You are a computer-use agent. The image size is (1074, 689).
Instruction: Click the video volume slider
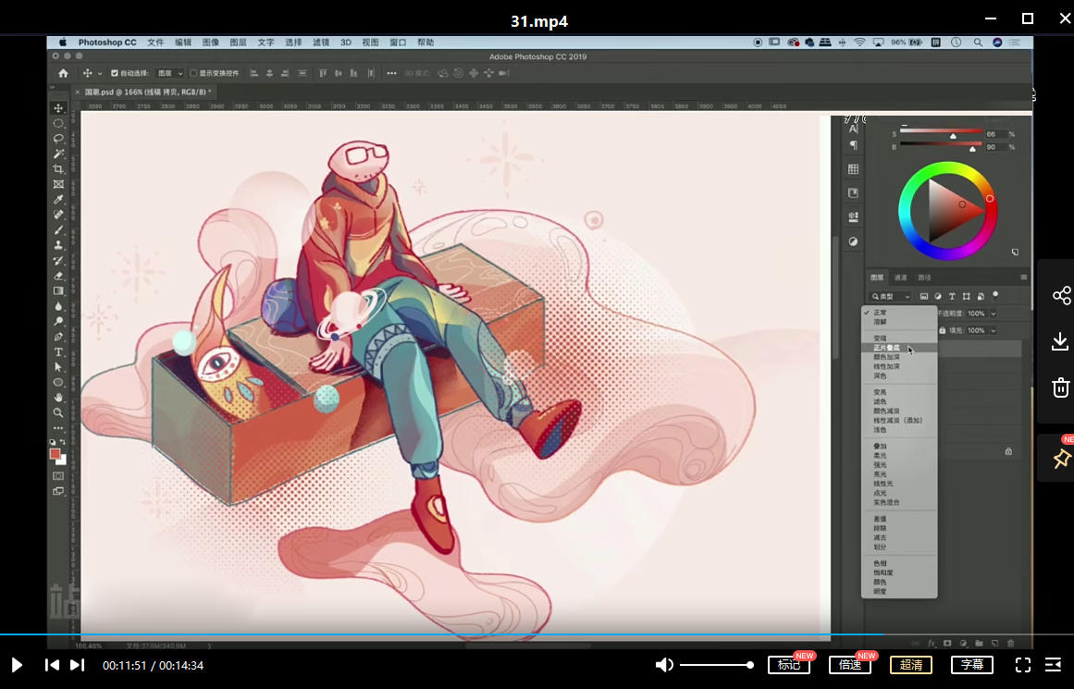coord(716,665)
